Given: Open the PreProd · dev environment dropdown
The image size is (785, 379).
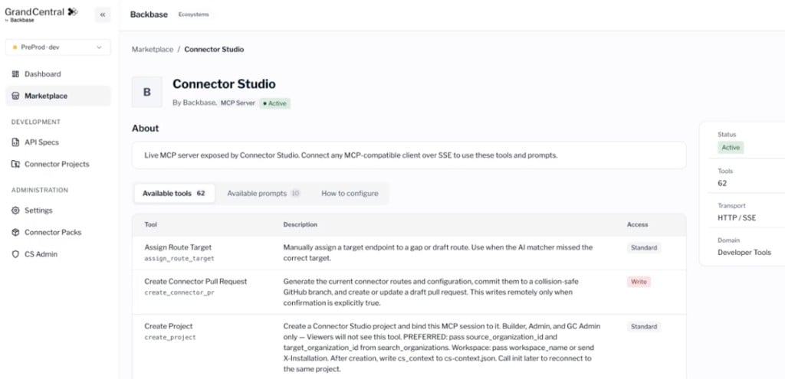Looking at the screenshot, I should point(58,47).
